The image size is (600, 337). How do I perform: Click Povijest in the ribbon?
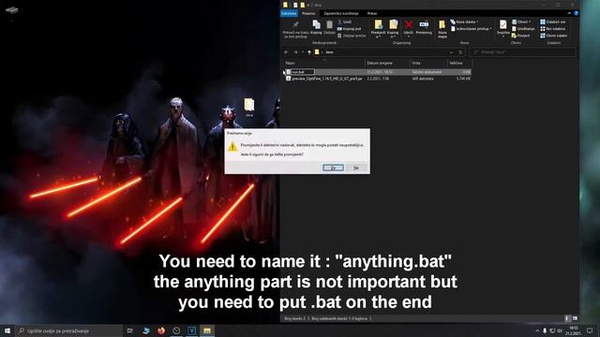[x=521, y=36]
